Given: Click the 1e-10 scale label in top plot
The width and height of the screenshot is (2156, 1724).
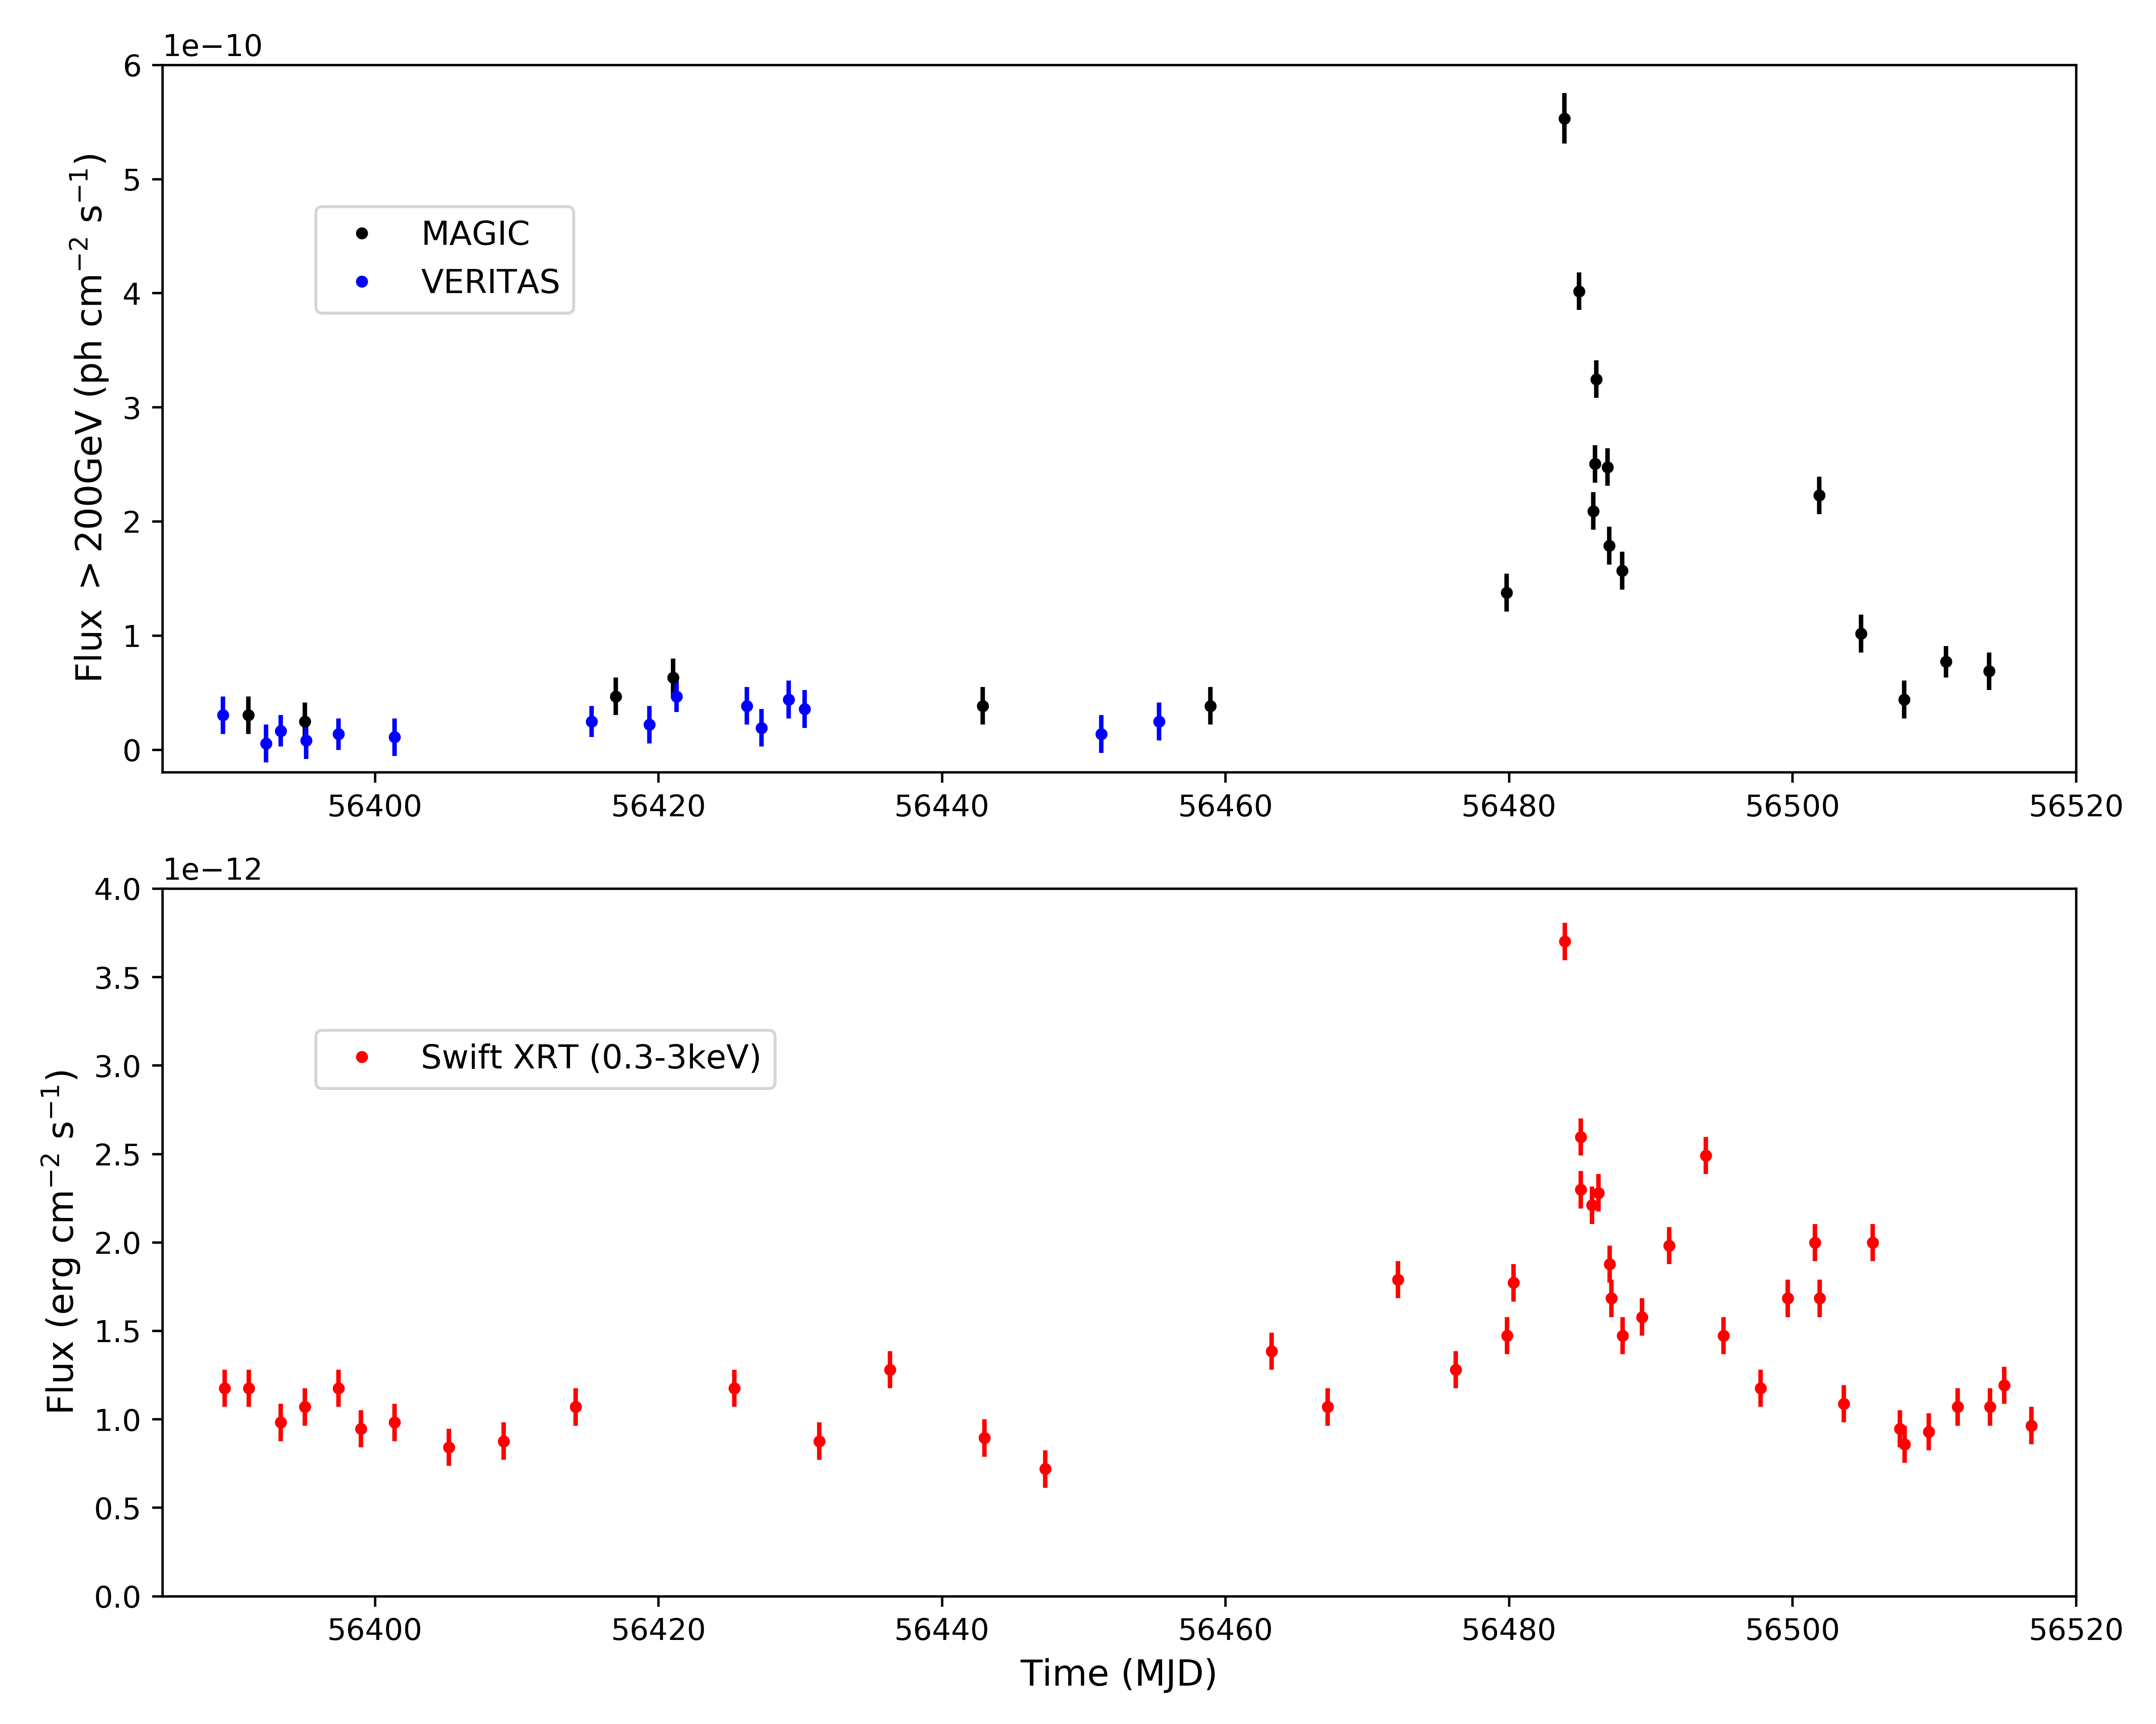Looking at the screenshot, I should [212, 46].
